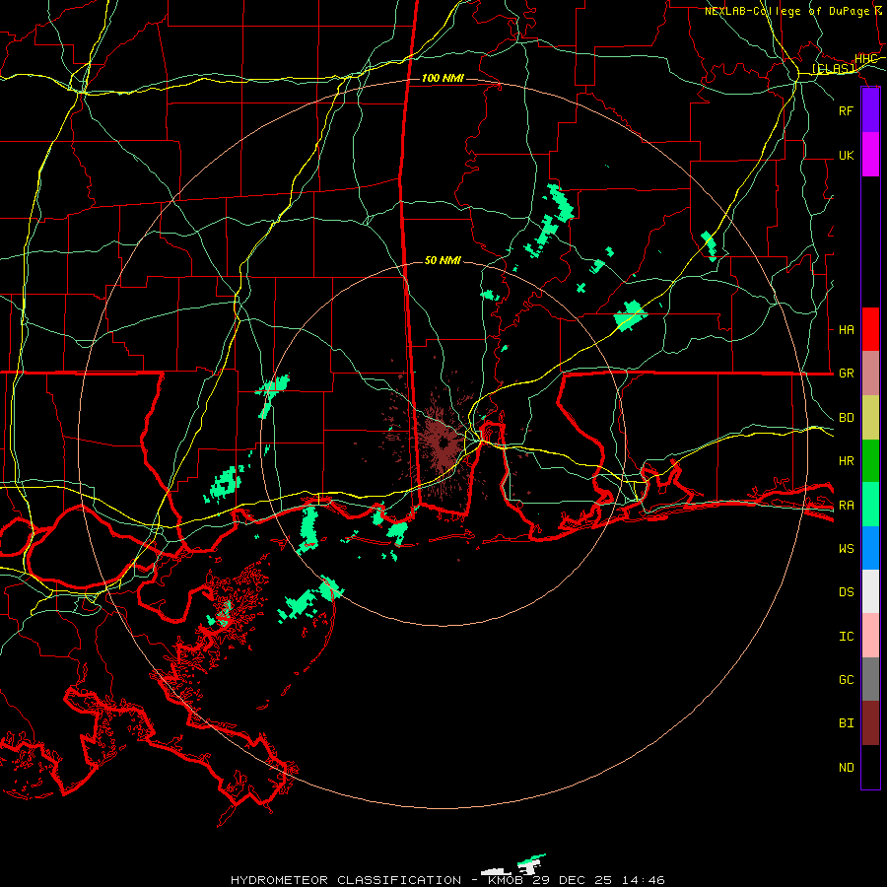The width and height of the screenshot is (887, 887).
Task: Click the NEXLAB-College of DuPage text
Action: (786, 11)
